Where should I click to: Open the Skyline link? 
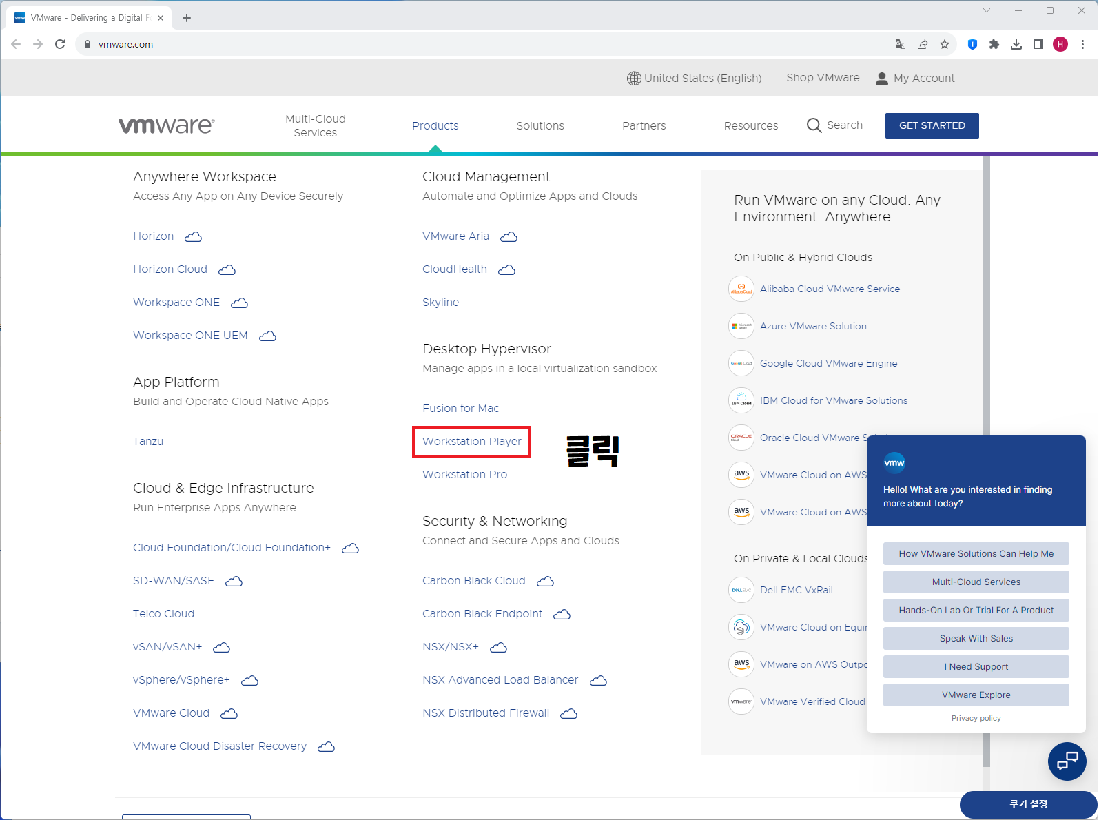click(x=441, y=303)
